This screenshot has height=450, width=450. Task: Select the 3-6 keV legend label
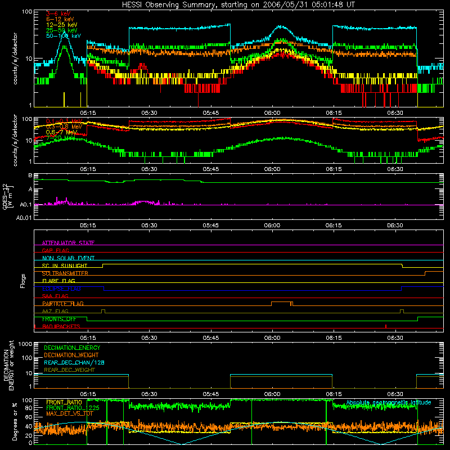tap(58, 13)
